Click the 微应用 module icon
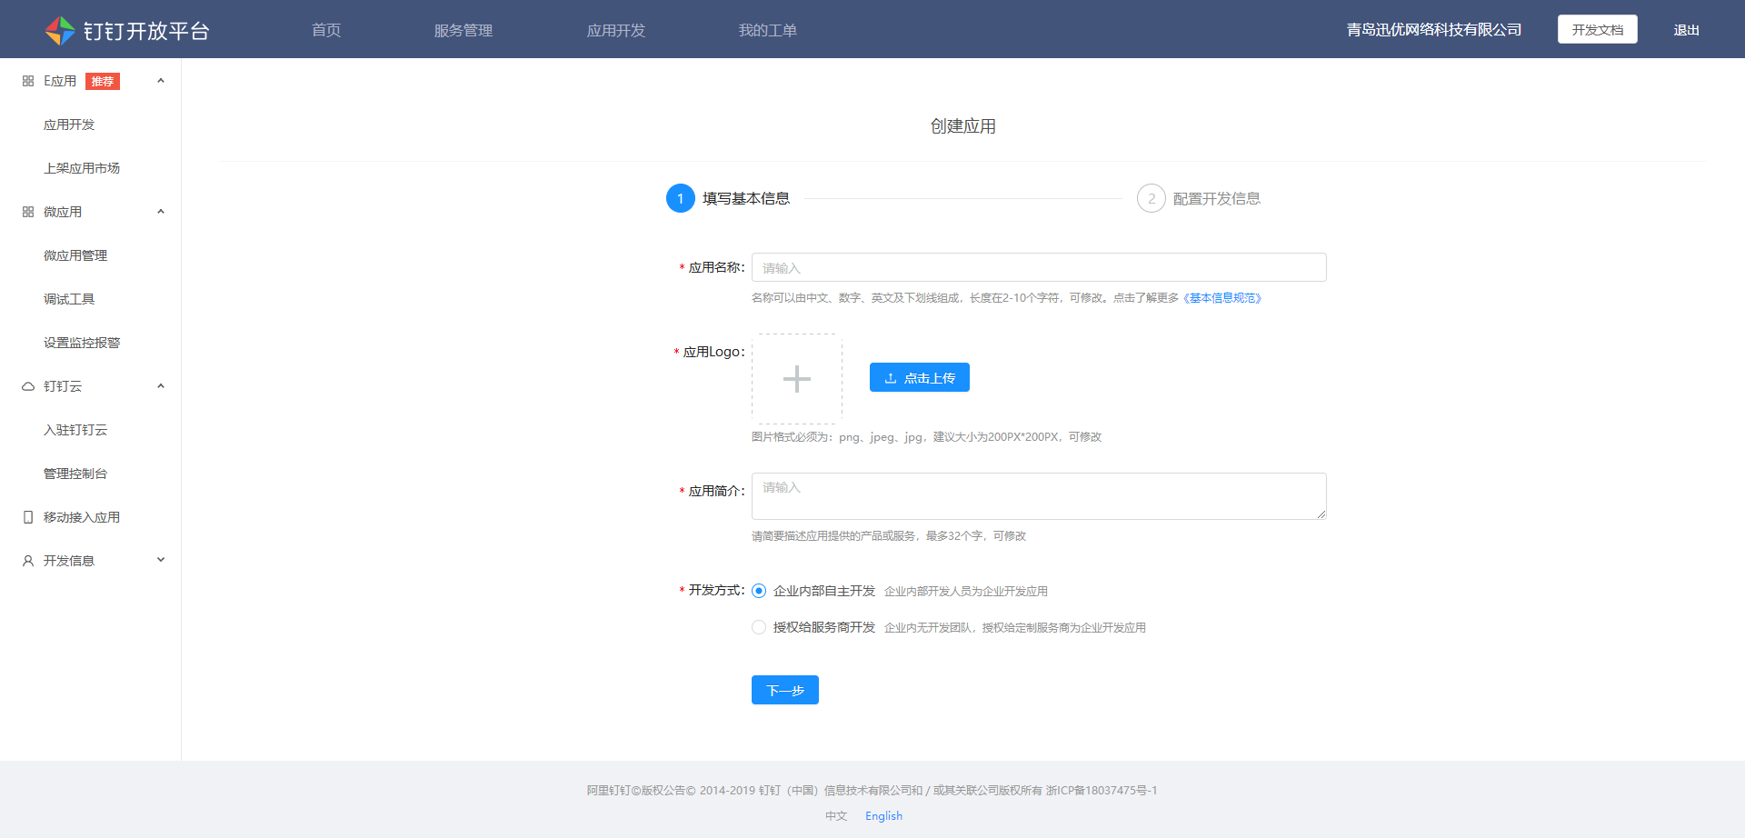Image resolution: width=1745 pixels, height=838 pixels. 26,211
